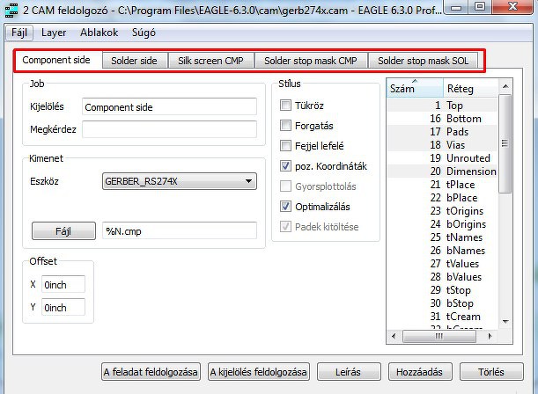Click layer list scroll right arrow
Screen dimensions: 538x394
pos(490,336)
